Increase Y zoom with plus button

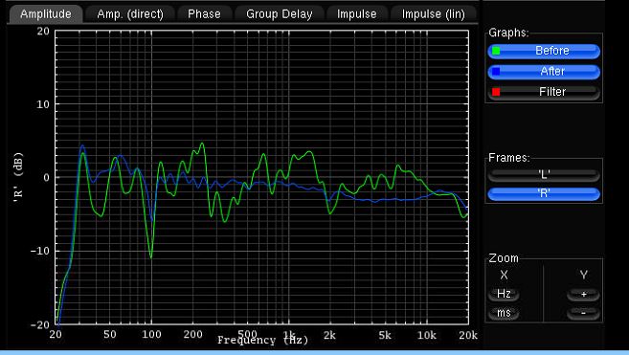point(584,294)
